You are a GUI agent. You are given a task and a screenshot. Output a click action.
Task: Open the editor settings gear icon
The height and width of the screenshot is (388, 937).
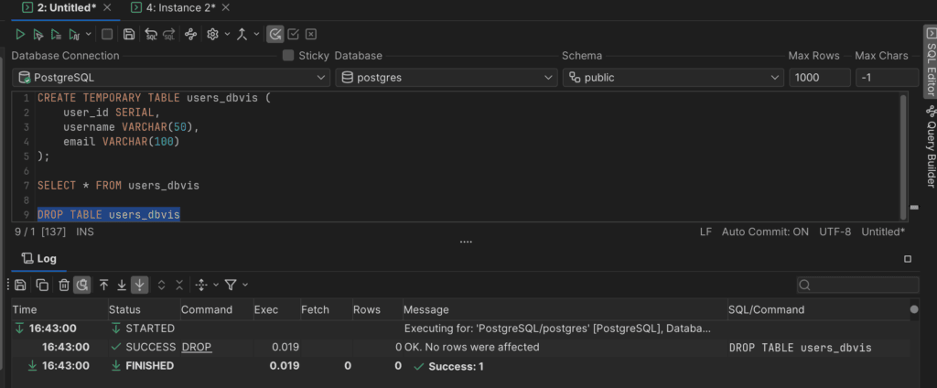(212, 35)
